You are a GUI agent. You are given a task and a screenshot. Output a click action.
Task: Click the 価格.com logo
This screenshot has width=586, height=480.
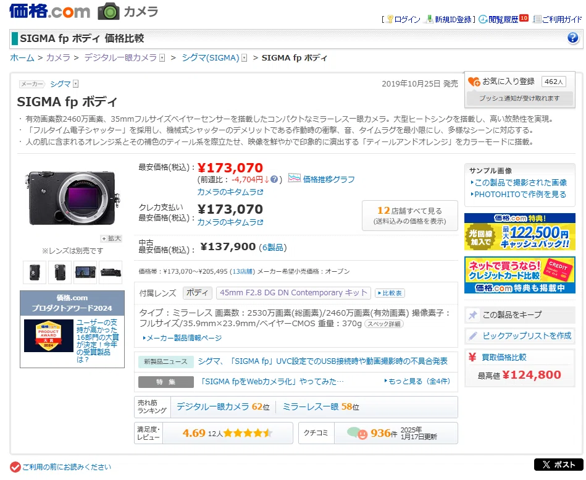tap(49, 11)
